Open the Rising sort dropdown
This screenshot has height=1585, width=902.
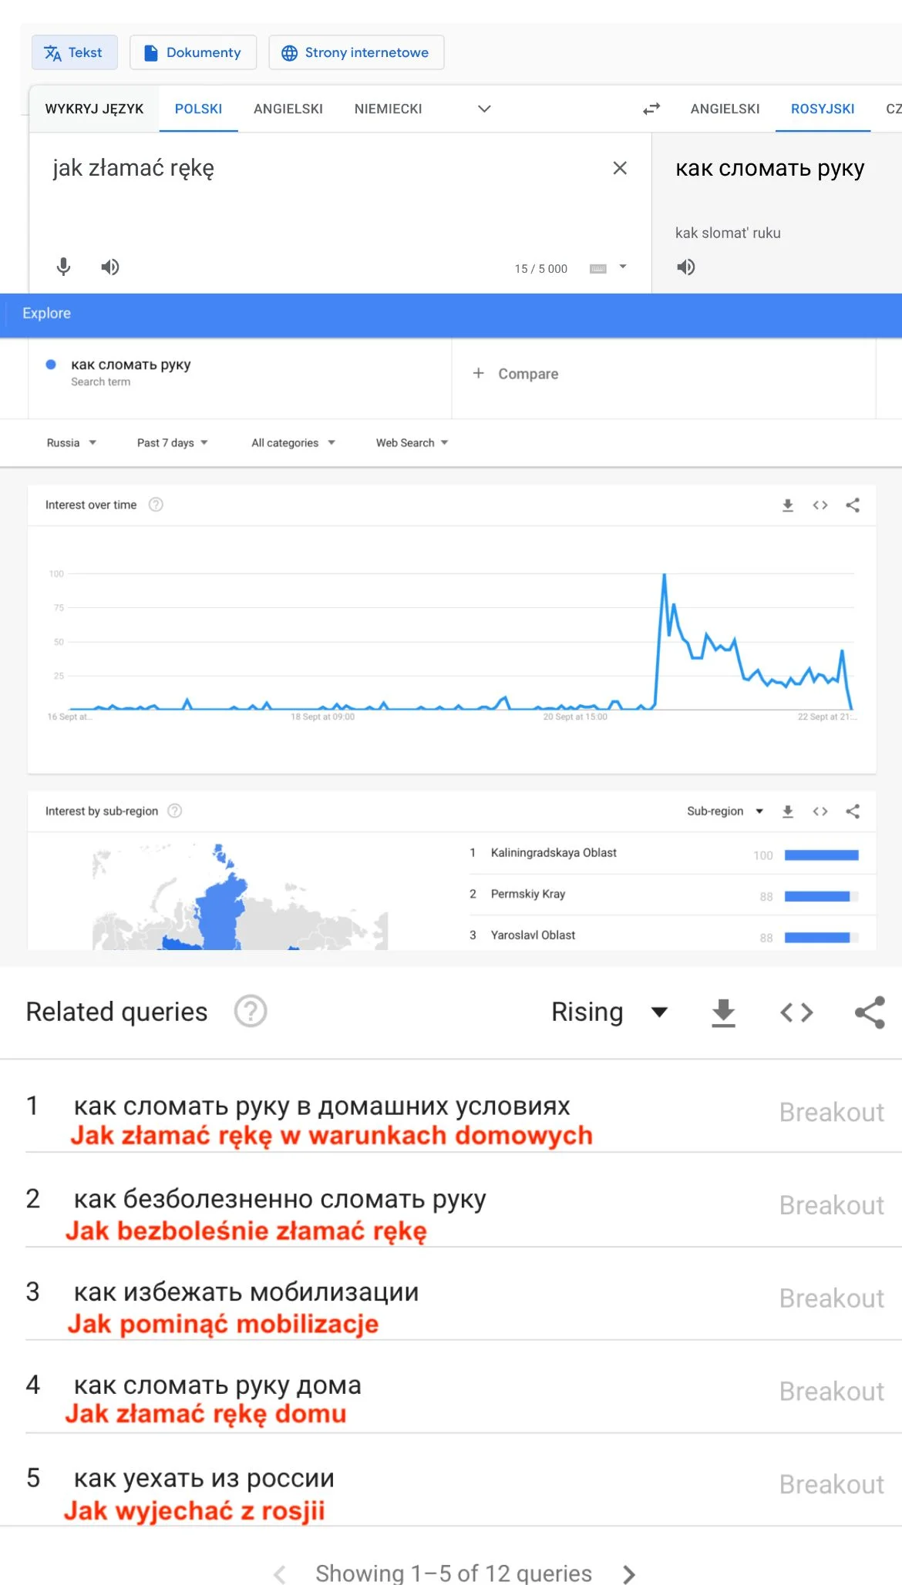coord(609,1012)
